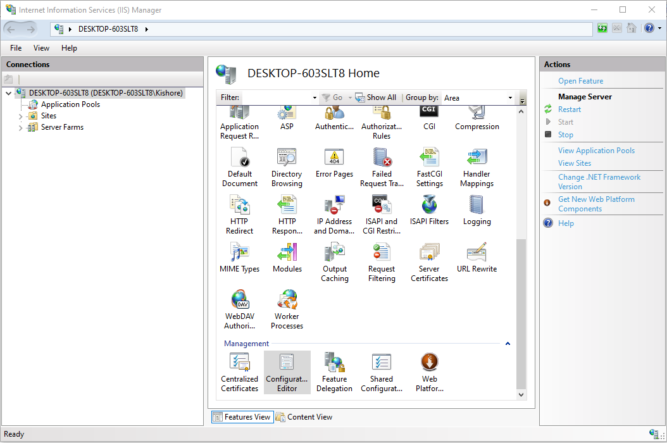Click the Open Feature action link
This screenshot has width=667, height=443.
coord(580,81)
